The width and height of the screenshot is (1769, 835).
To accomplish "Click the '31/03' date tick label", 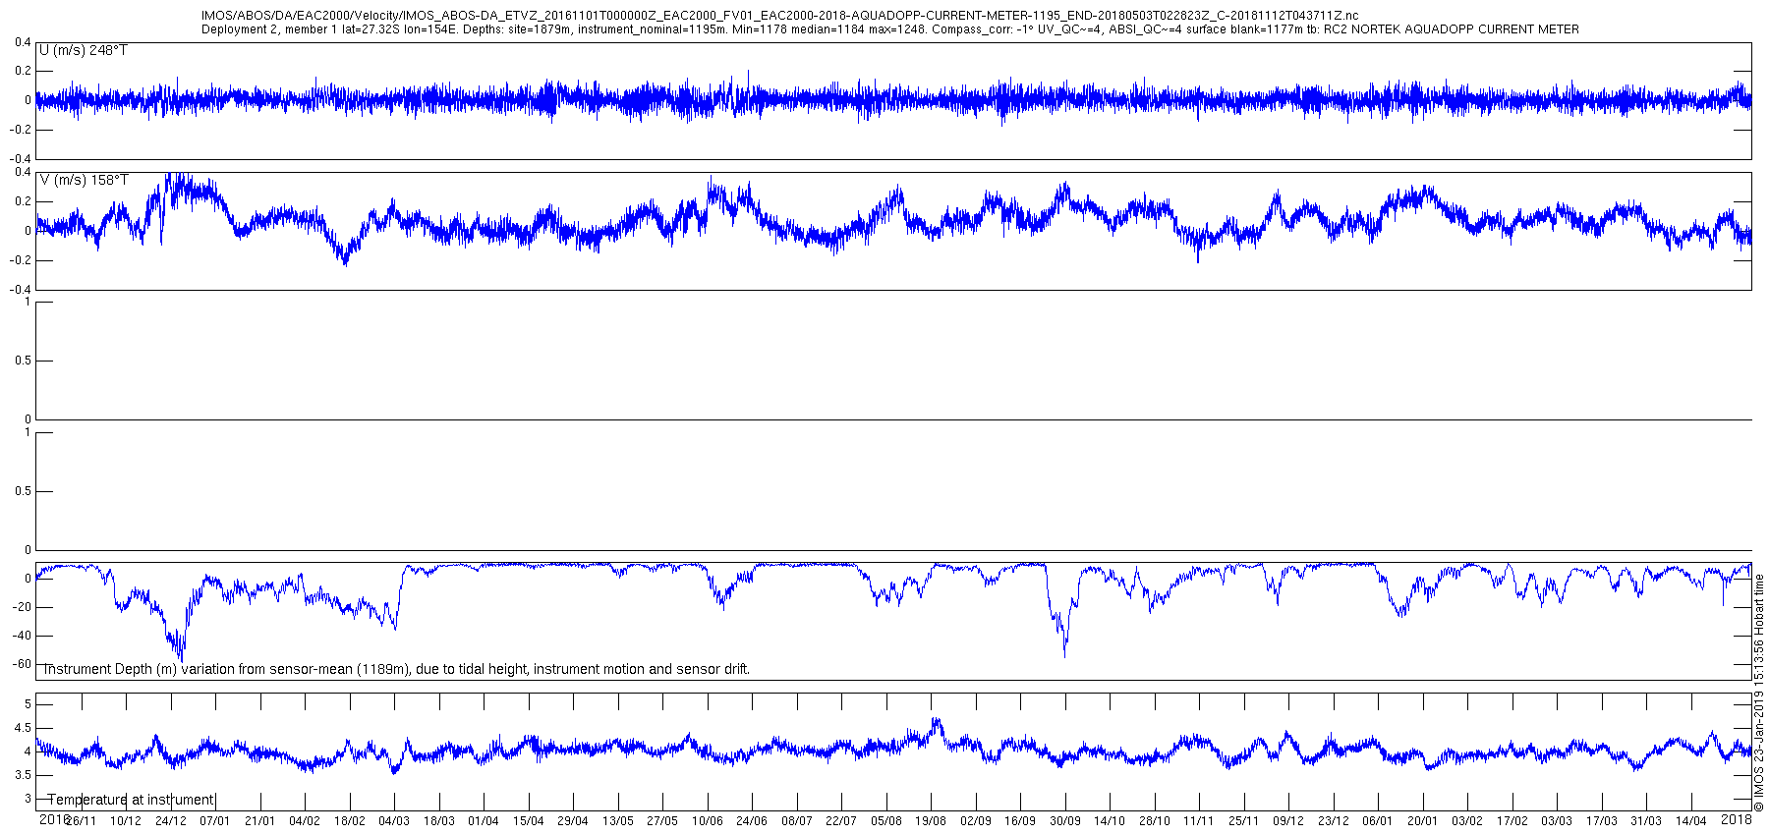I will [x=1646, y=821].
